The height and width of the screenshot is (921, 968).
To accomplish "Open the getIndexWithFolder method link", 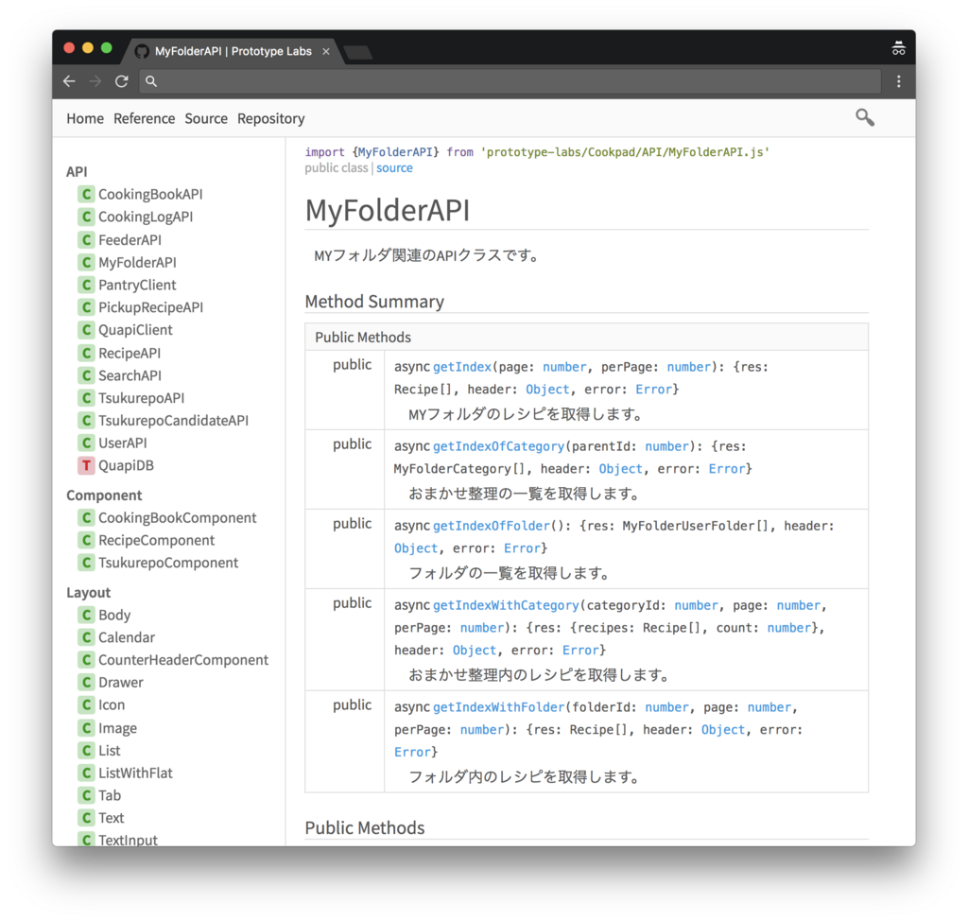I will click(x=498, y=707).
